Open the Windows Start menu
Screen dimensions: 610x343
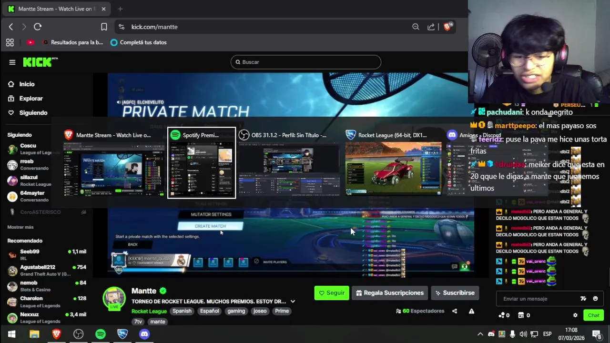(11, 334)
